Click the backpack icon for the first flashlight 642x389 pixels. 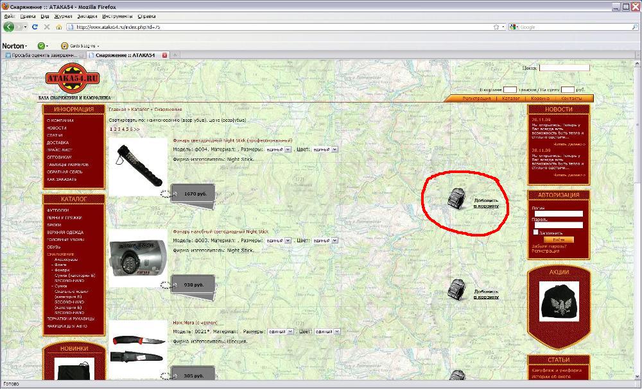[456, 199]
